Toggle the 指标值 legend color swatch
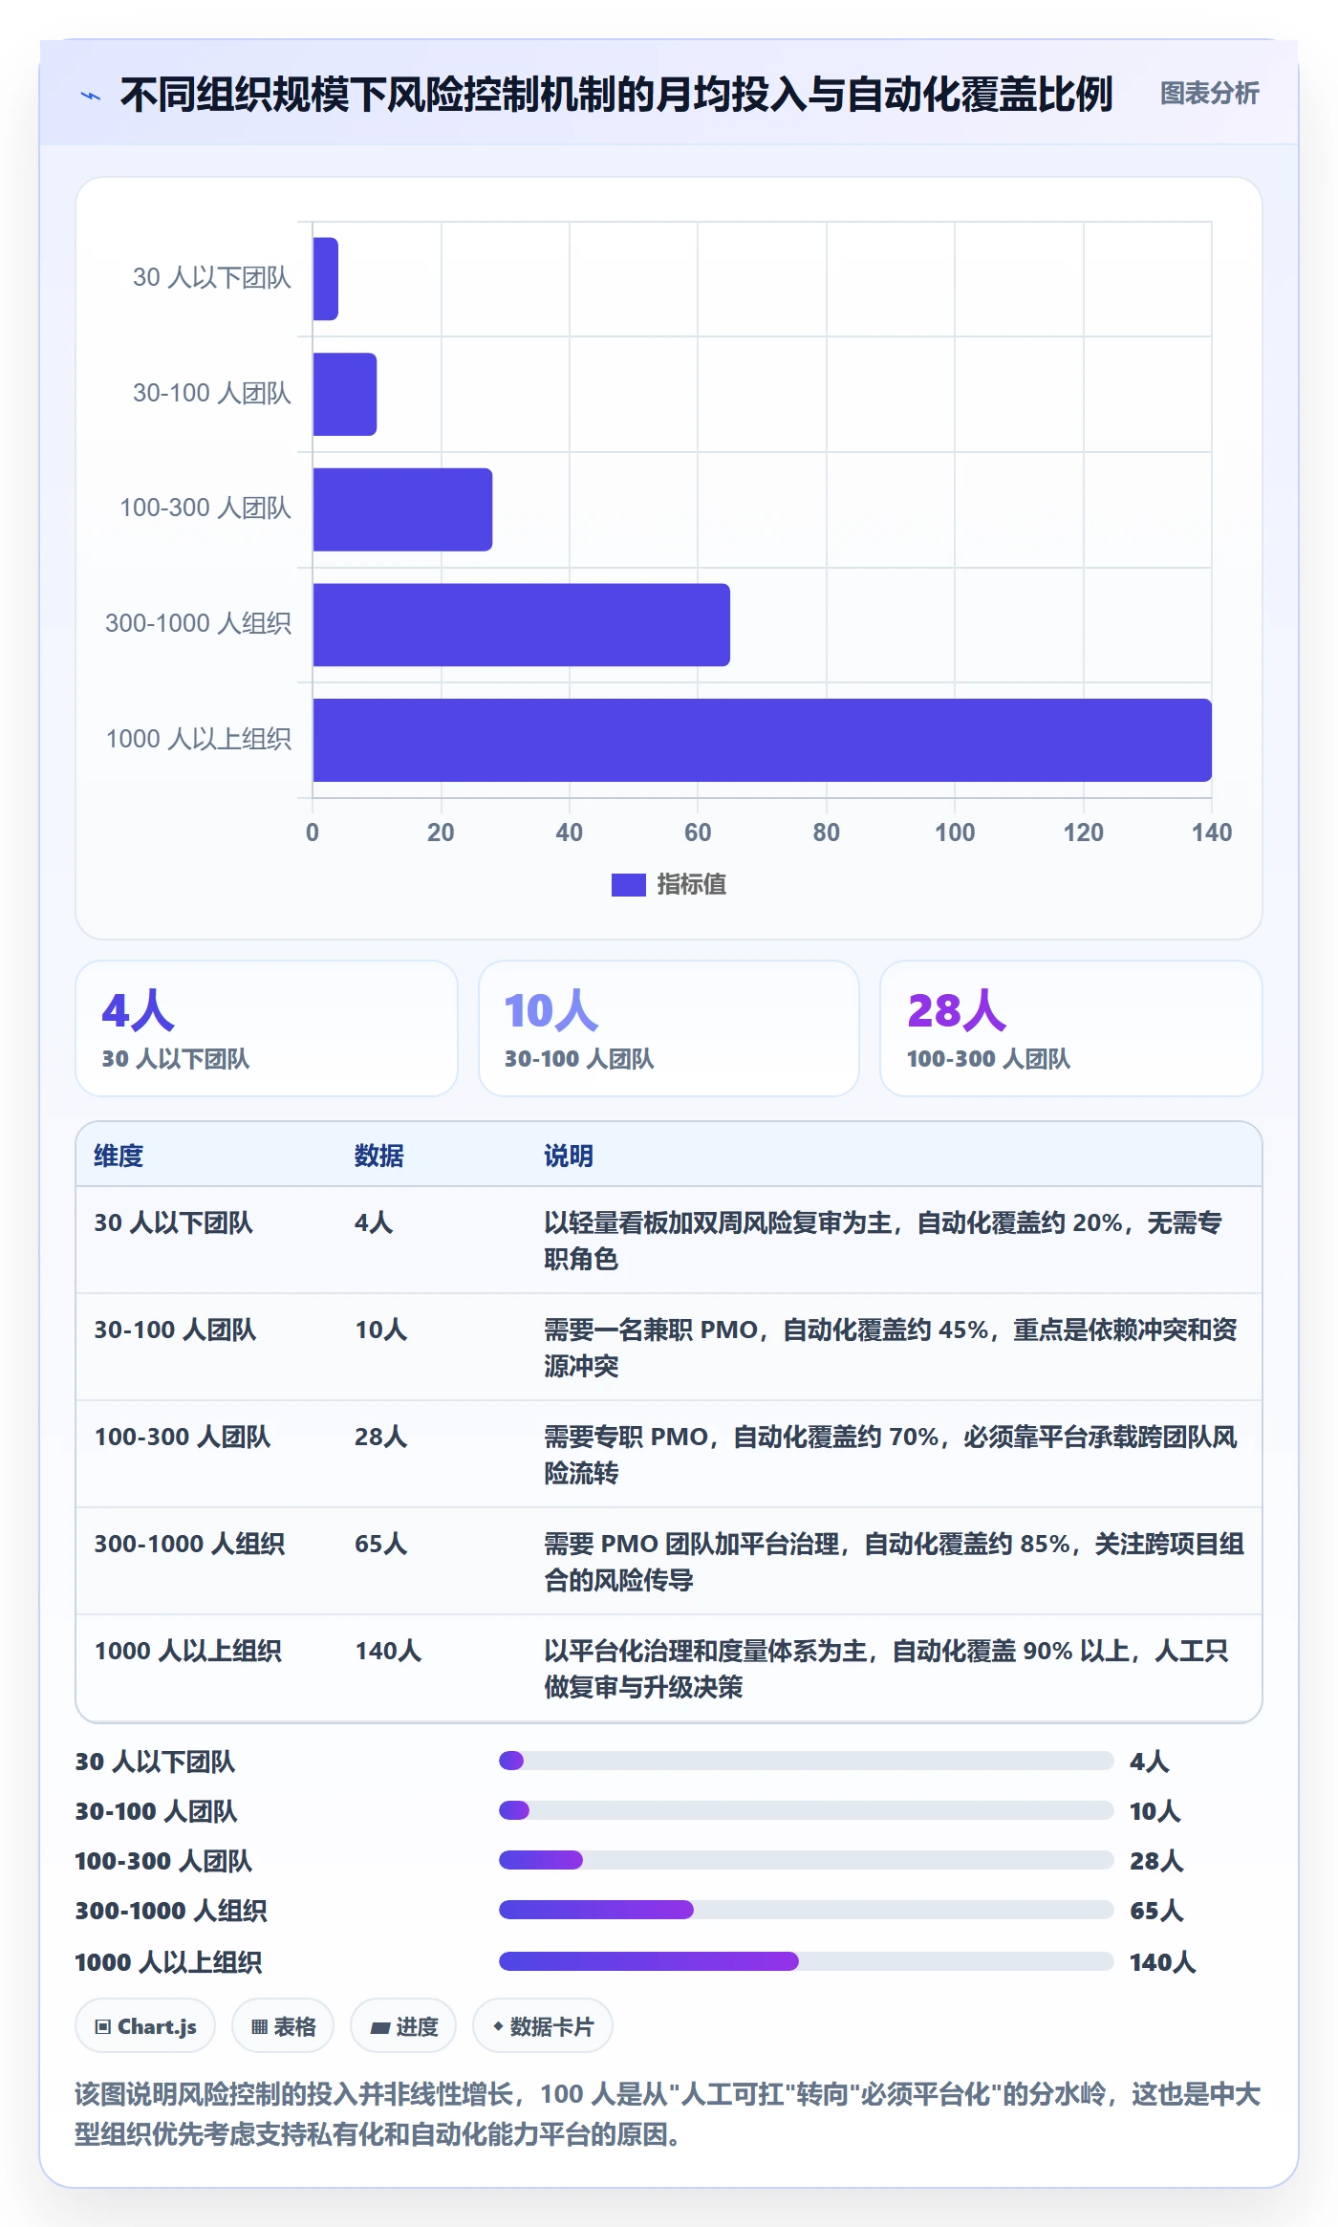The width and height of the screenshot is (1338, 2227). (628, 885)
